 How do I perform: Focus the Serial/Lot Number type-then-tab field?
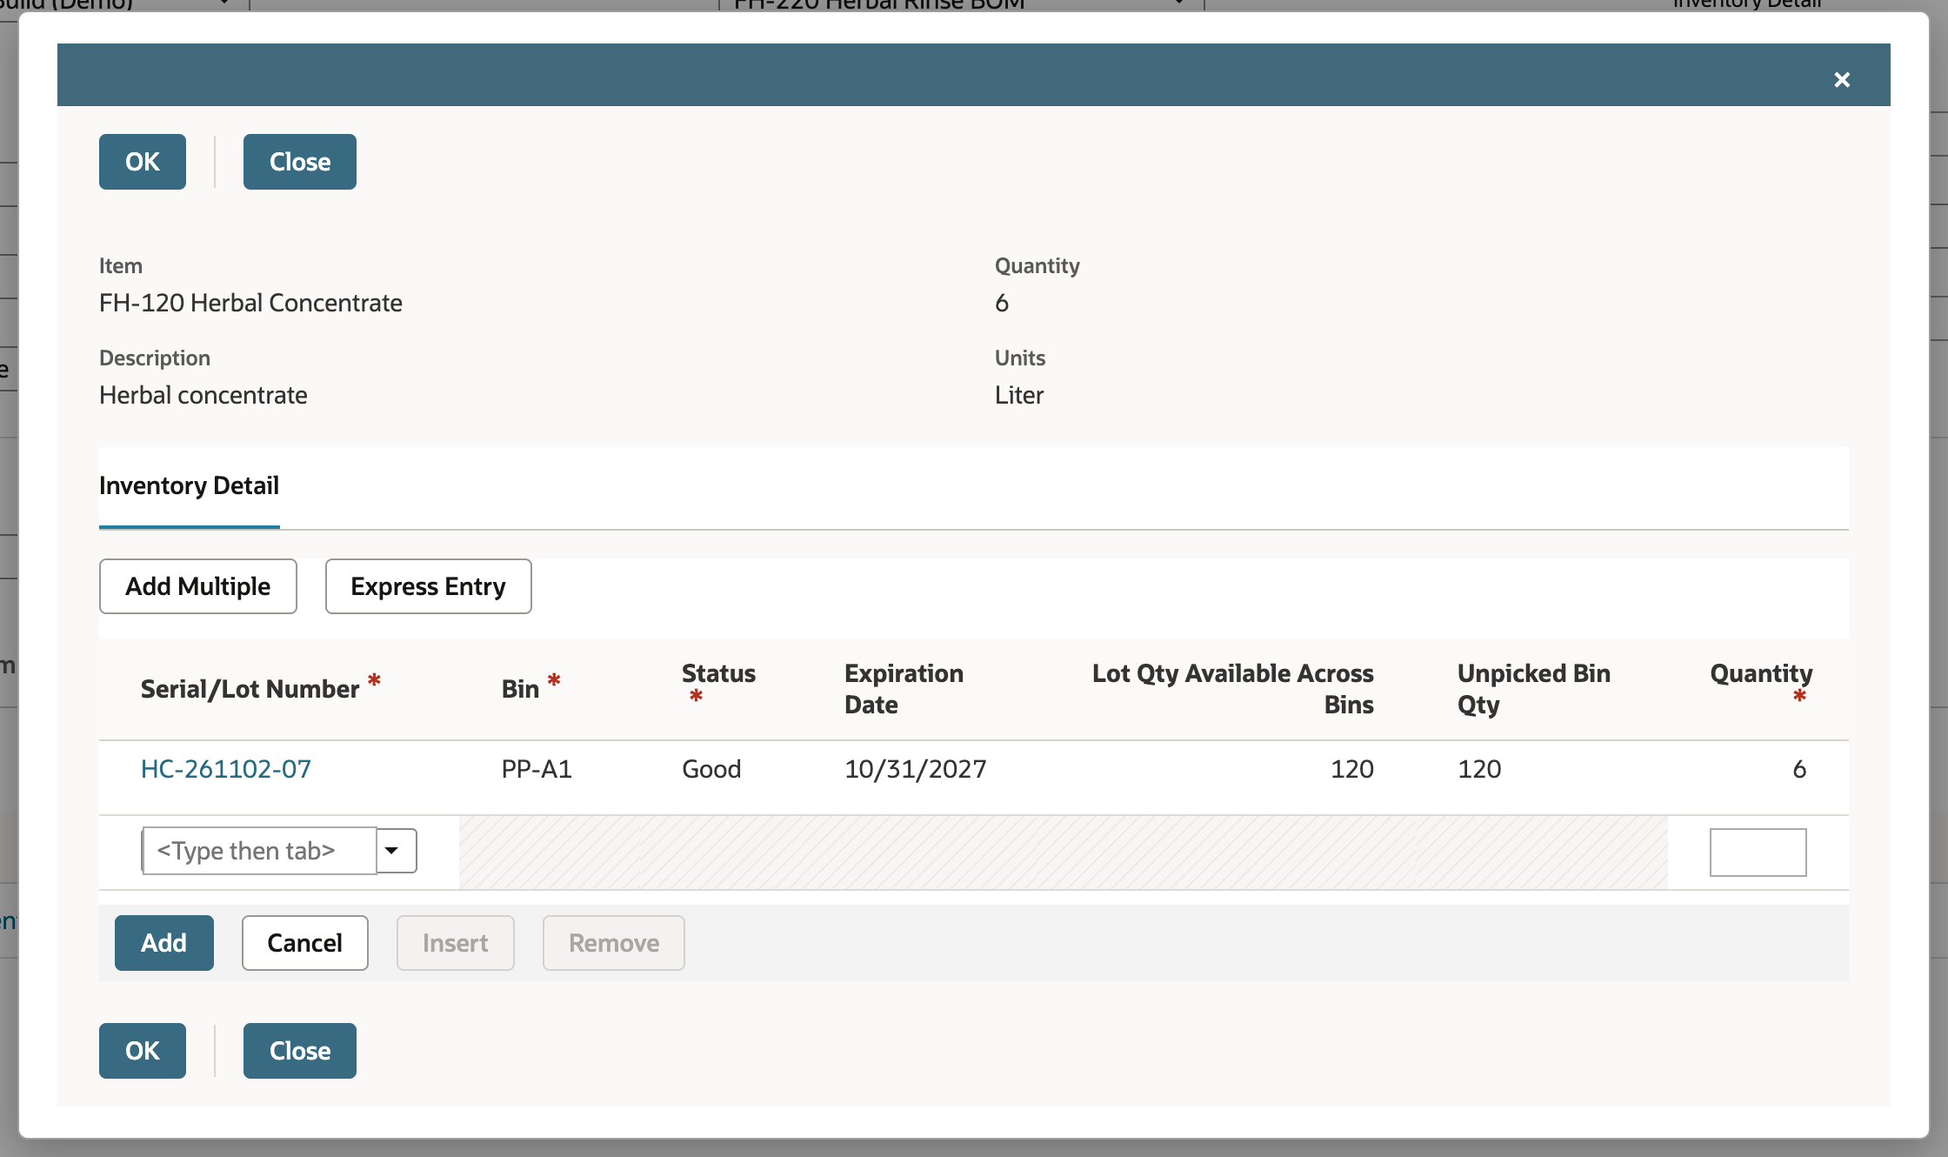[259, 851]
